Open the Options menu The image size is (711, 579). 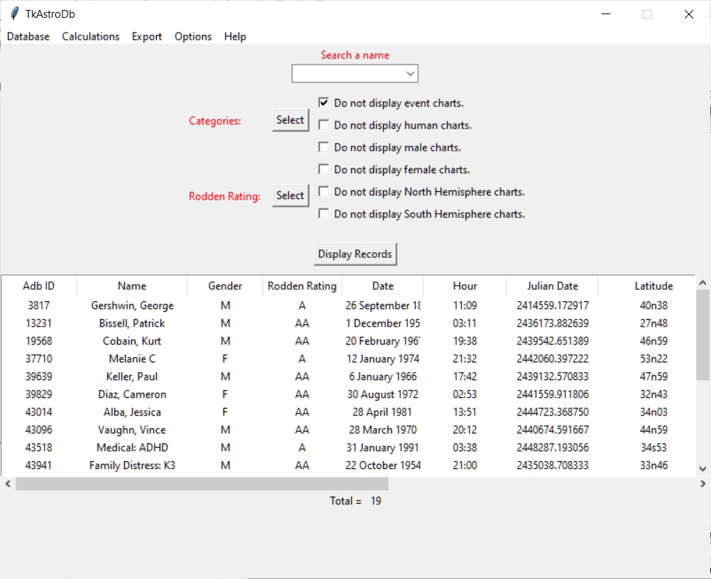point(193,36)
